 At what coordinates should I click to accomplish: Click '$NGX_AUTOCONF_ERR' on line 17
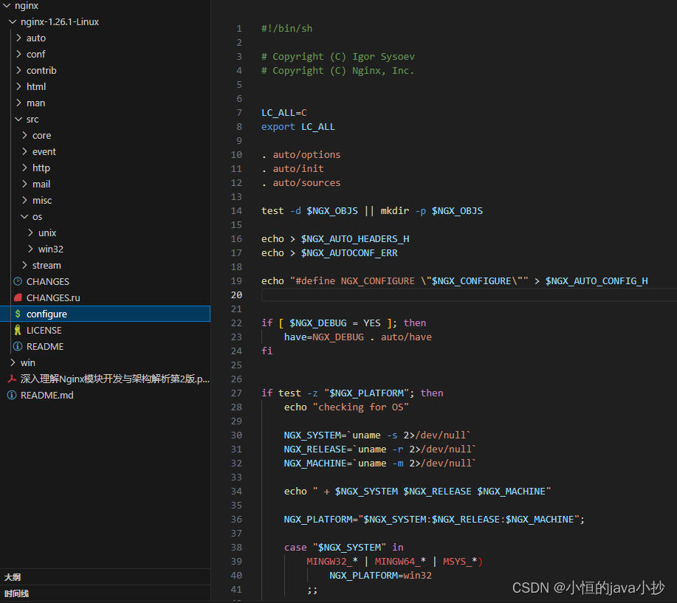pos(349,253)
